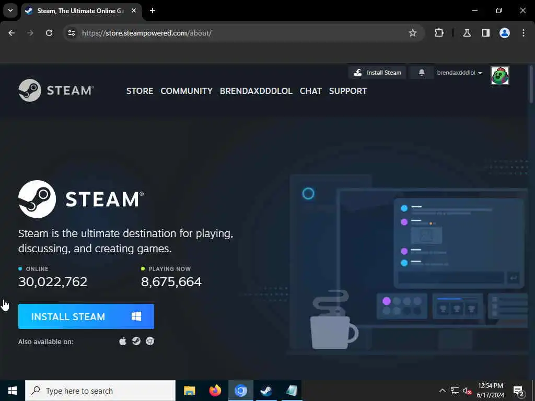The height and width of the screenshot is (401, 535).
Task: Click the Also available on: label
Action: tap(46, 341)
